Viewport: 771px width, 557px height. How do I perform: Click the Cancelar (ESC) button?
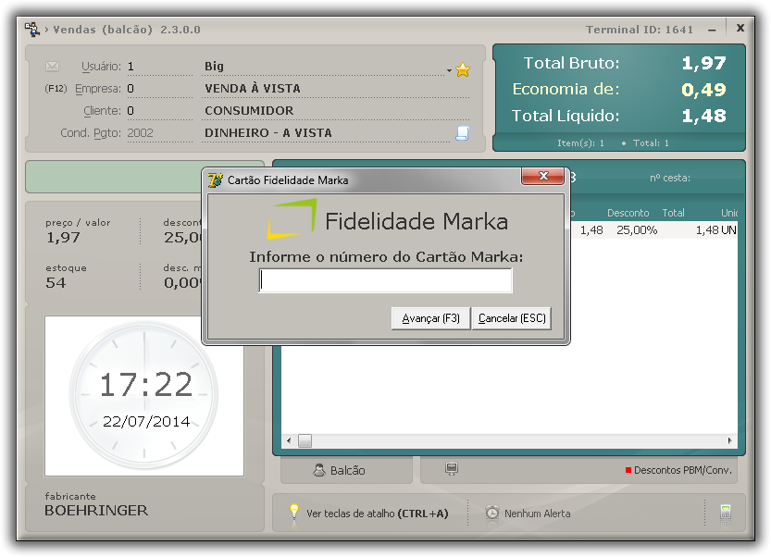[512, 318]
